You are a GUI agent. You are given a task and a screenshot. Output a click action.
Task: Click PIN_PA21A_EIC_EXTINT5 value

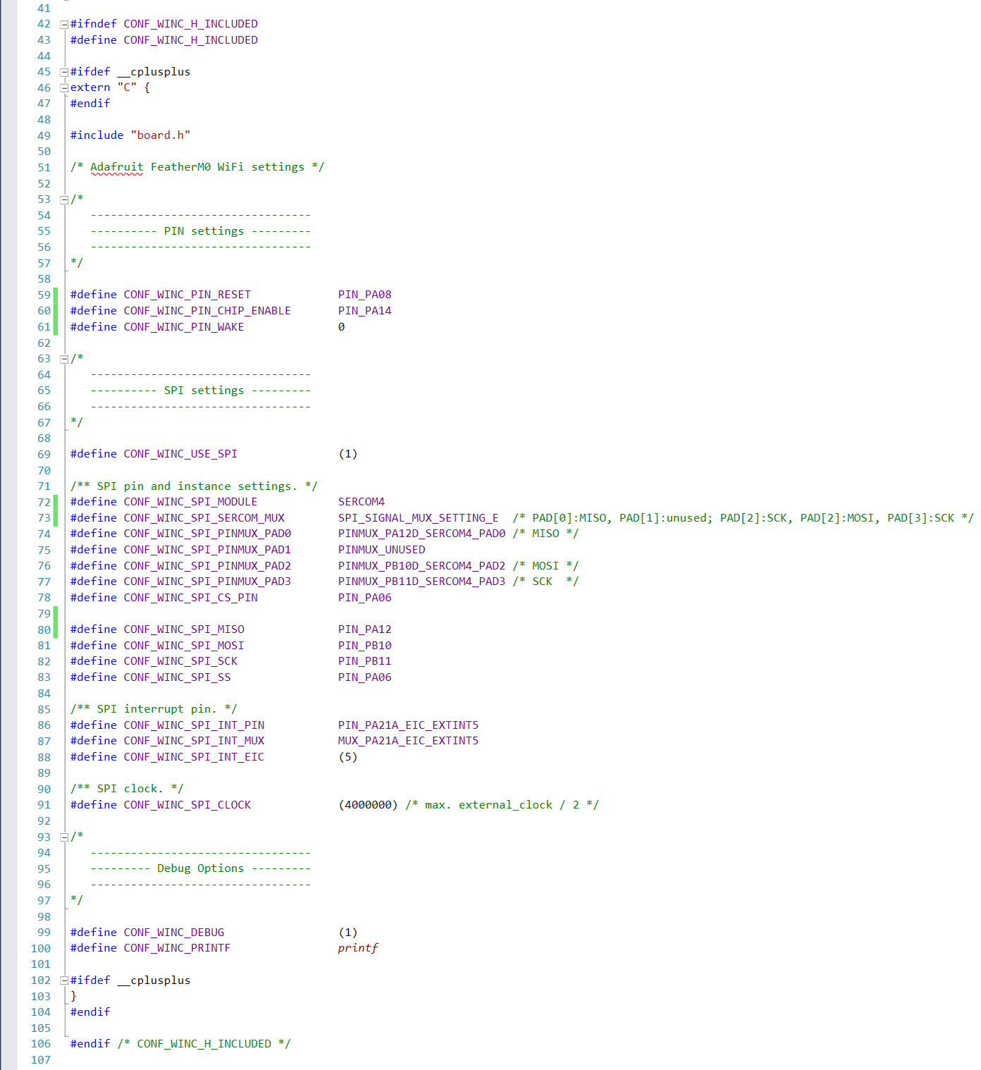pos(409,725)
